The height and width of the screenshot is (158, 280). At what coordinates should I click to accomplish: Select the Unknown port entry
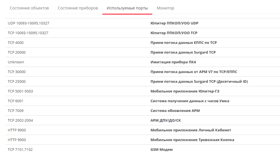pyautogui.click(x=16, y=62)
